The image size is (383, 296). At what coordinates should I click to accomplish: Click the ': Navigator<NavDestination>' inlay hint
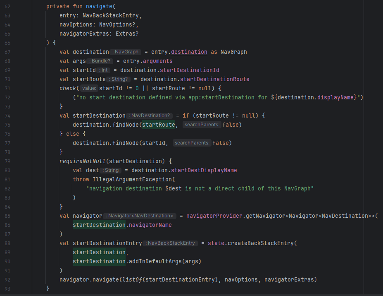tap(140, 216)
